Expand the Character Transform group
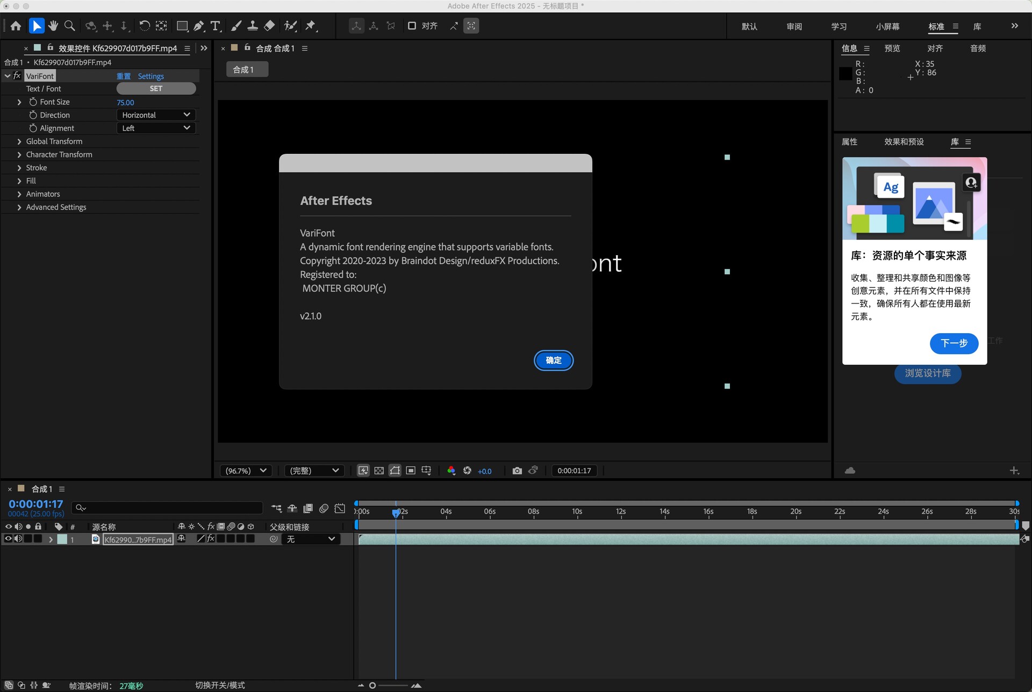Image resolution: width=1032 pixels, height=692 pixels. [x=19, y=155]
